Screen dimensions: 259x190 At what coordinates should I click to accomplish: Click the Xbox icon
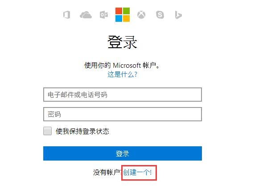point(141,15)
